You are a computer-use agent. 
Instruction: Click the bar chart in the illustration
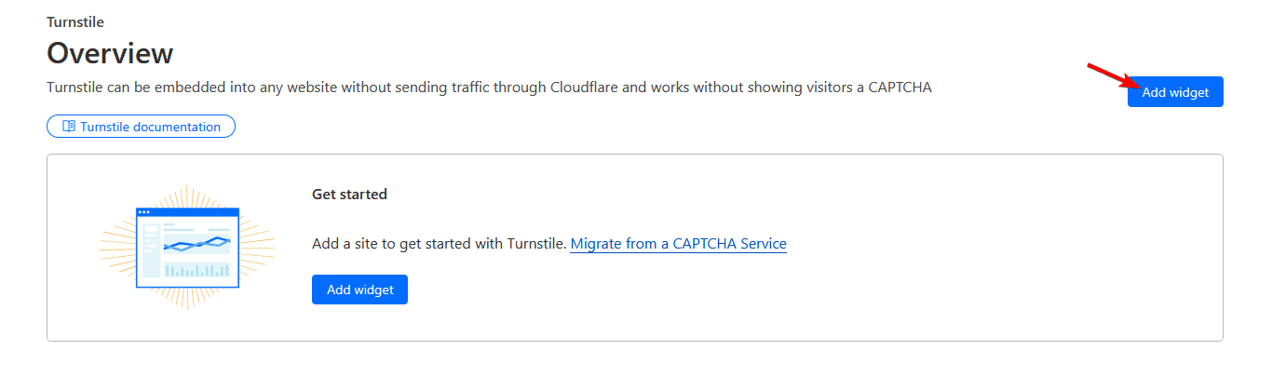pos(196,270)
